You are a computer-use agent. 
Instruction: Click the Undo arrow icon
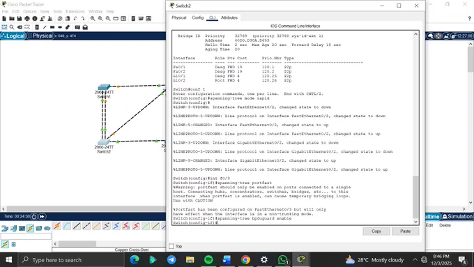click(75, 19)
